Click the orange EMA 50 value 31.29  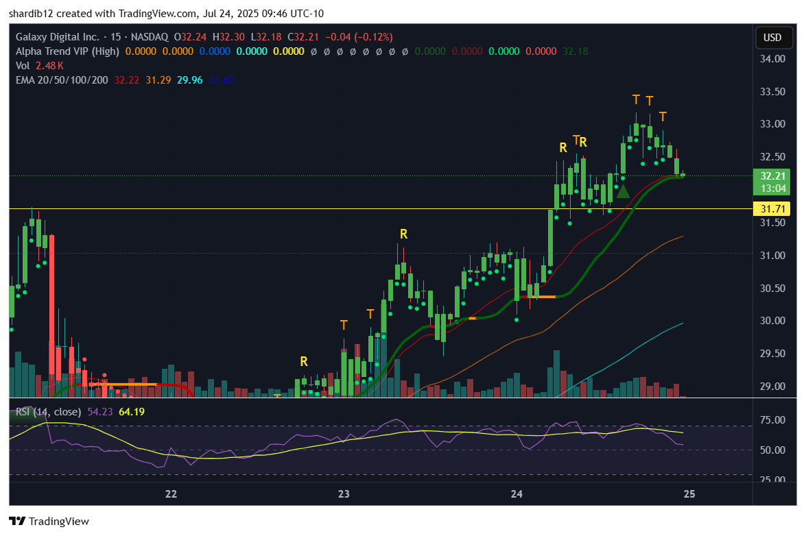click(158, 80)
